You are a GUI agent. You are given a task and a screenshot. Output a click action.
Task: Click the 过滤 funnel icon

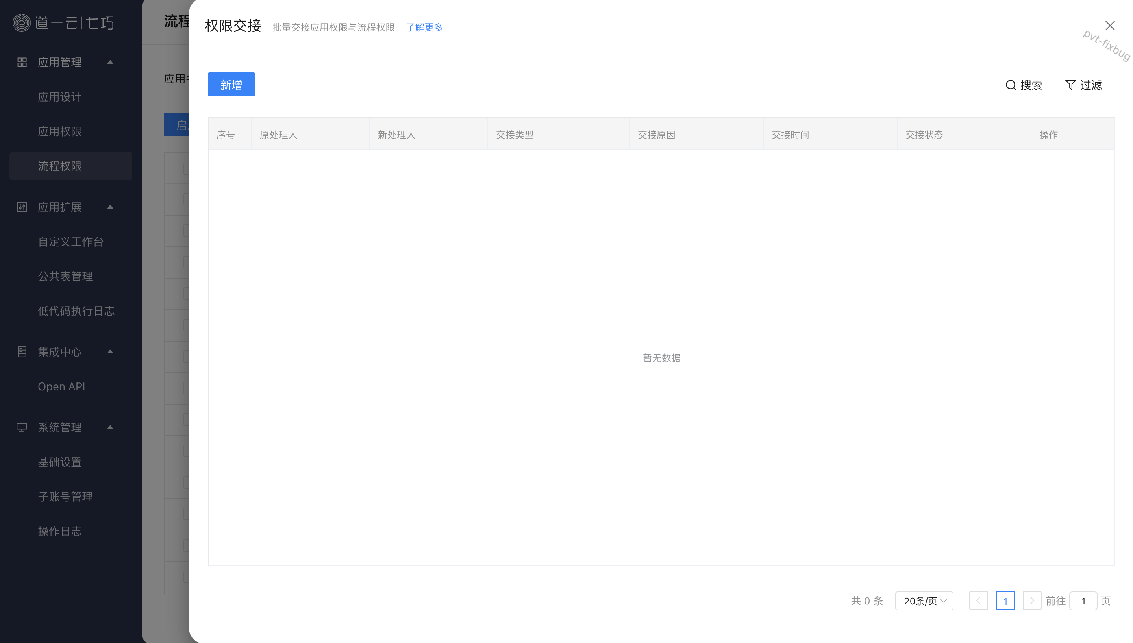coord(1070,85)
